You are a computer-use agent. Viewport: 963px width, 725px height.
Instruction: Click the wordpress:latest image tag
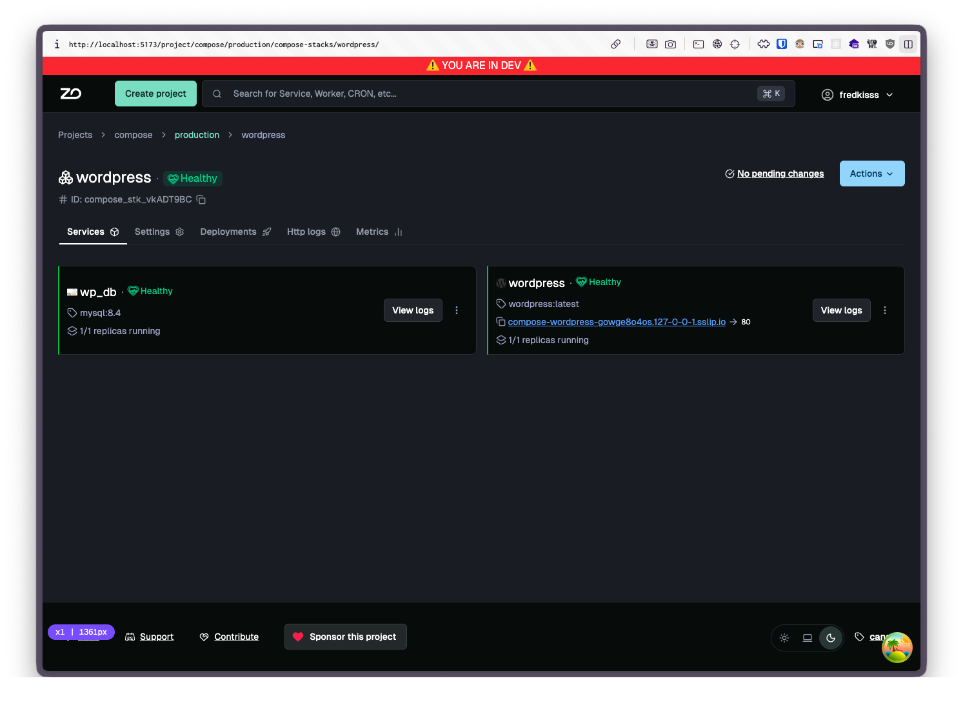[x=544, y=304]
